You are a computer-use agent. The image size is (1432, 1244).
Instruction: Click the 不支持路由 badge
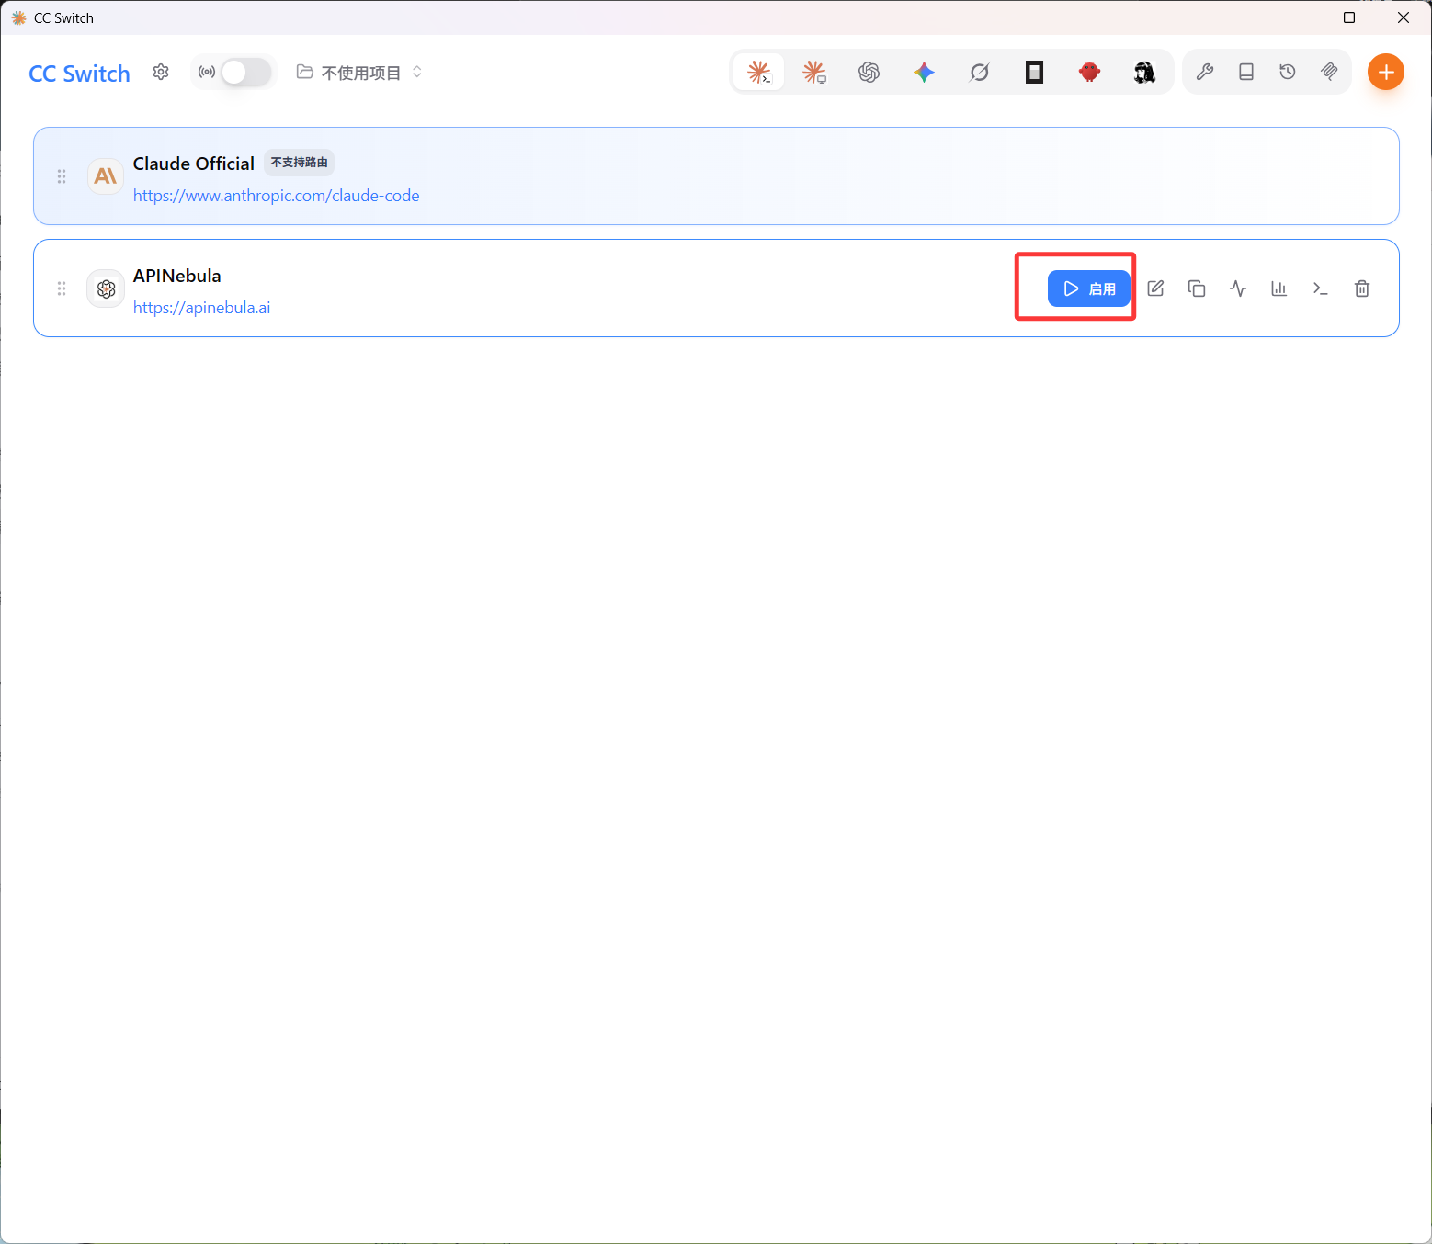[299, 163]
